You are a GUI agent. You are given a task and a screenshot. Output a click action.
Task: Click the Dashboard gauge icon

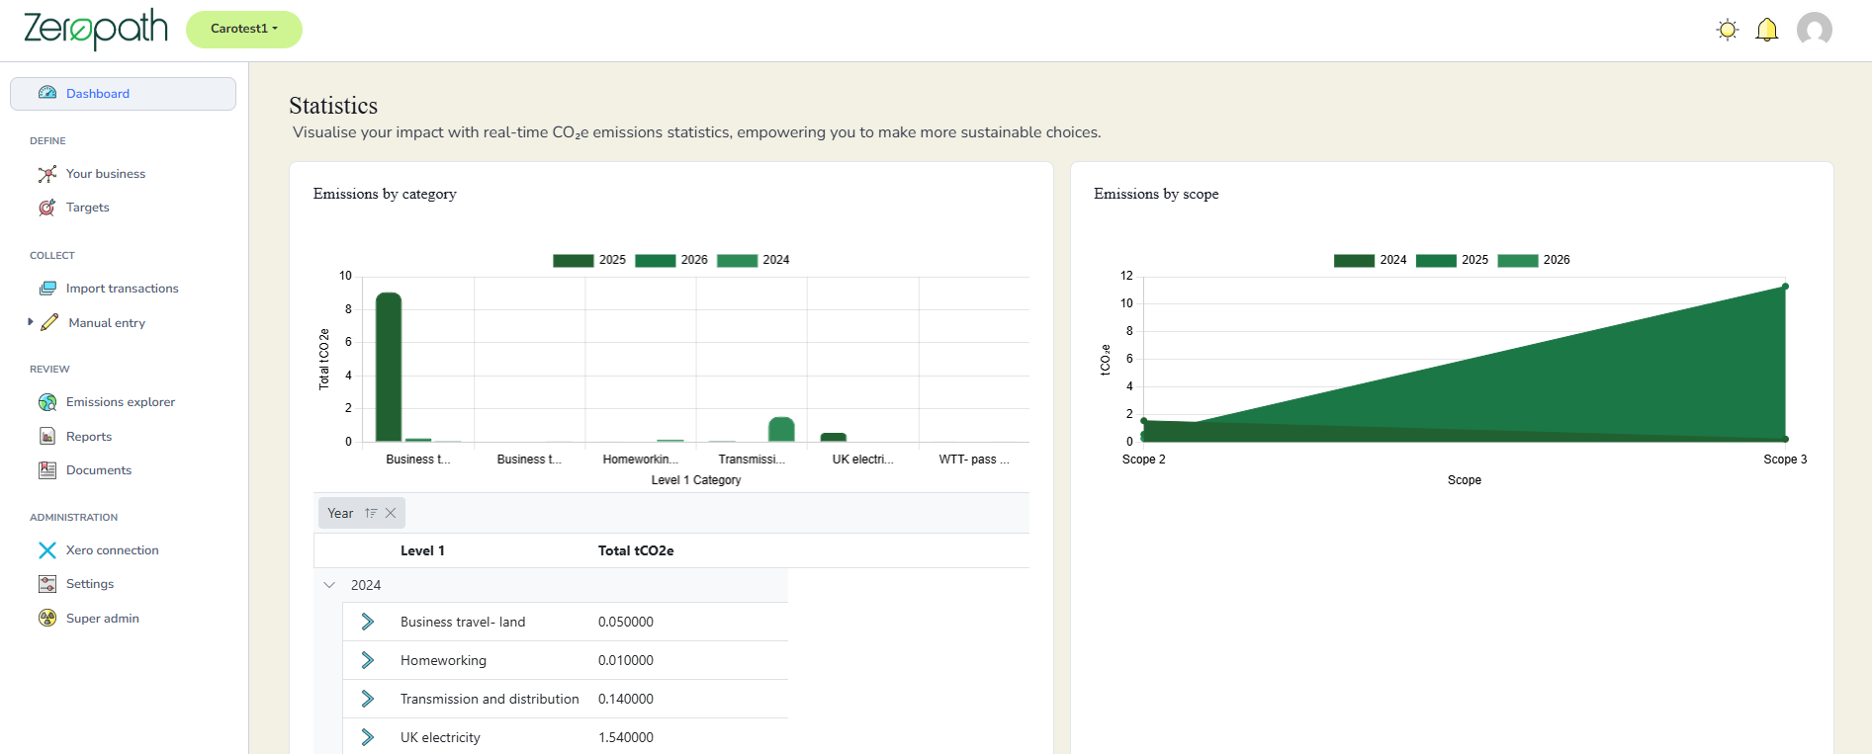pyautogui.click(x=47, y=93)
